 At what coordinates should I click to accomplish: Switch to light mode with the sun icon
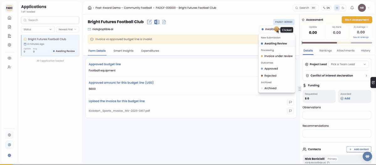(x=337, y=8)
